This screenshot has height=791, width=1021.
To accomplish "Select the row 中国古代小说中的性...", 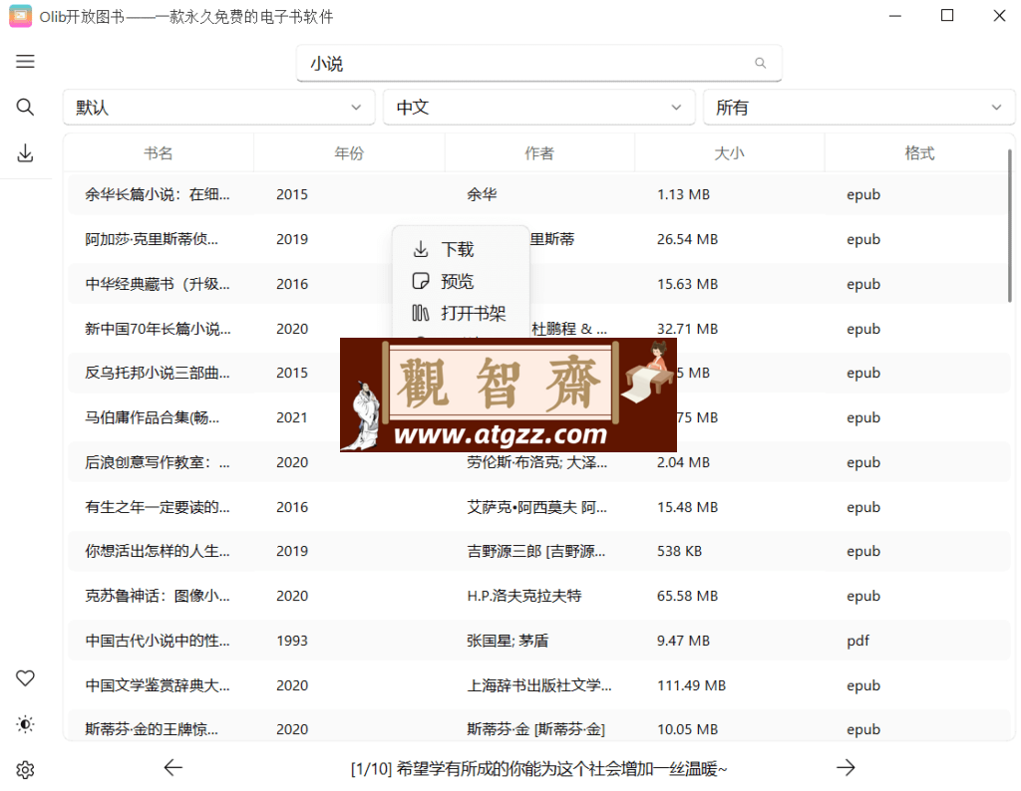I will point(538,641).
